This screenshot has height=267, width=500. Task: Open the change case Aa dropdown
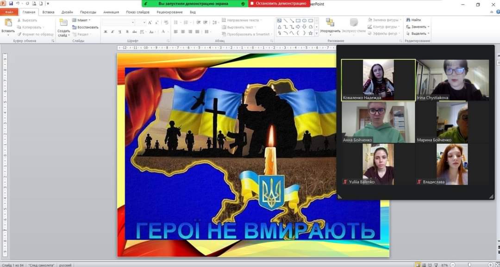coord(152,32)
